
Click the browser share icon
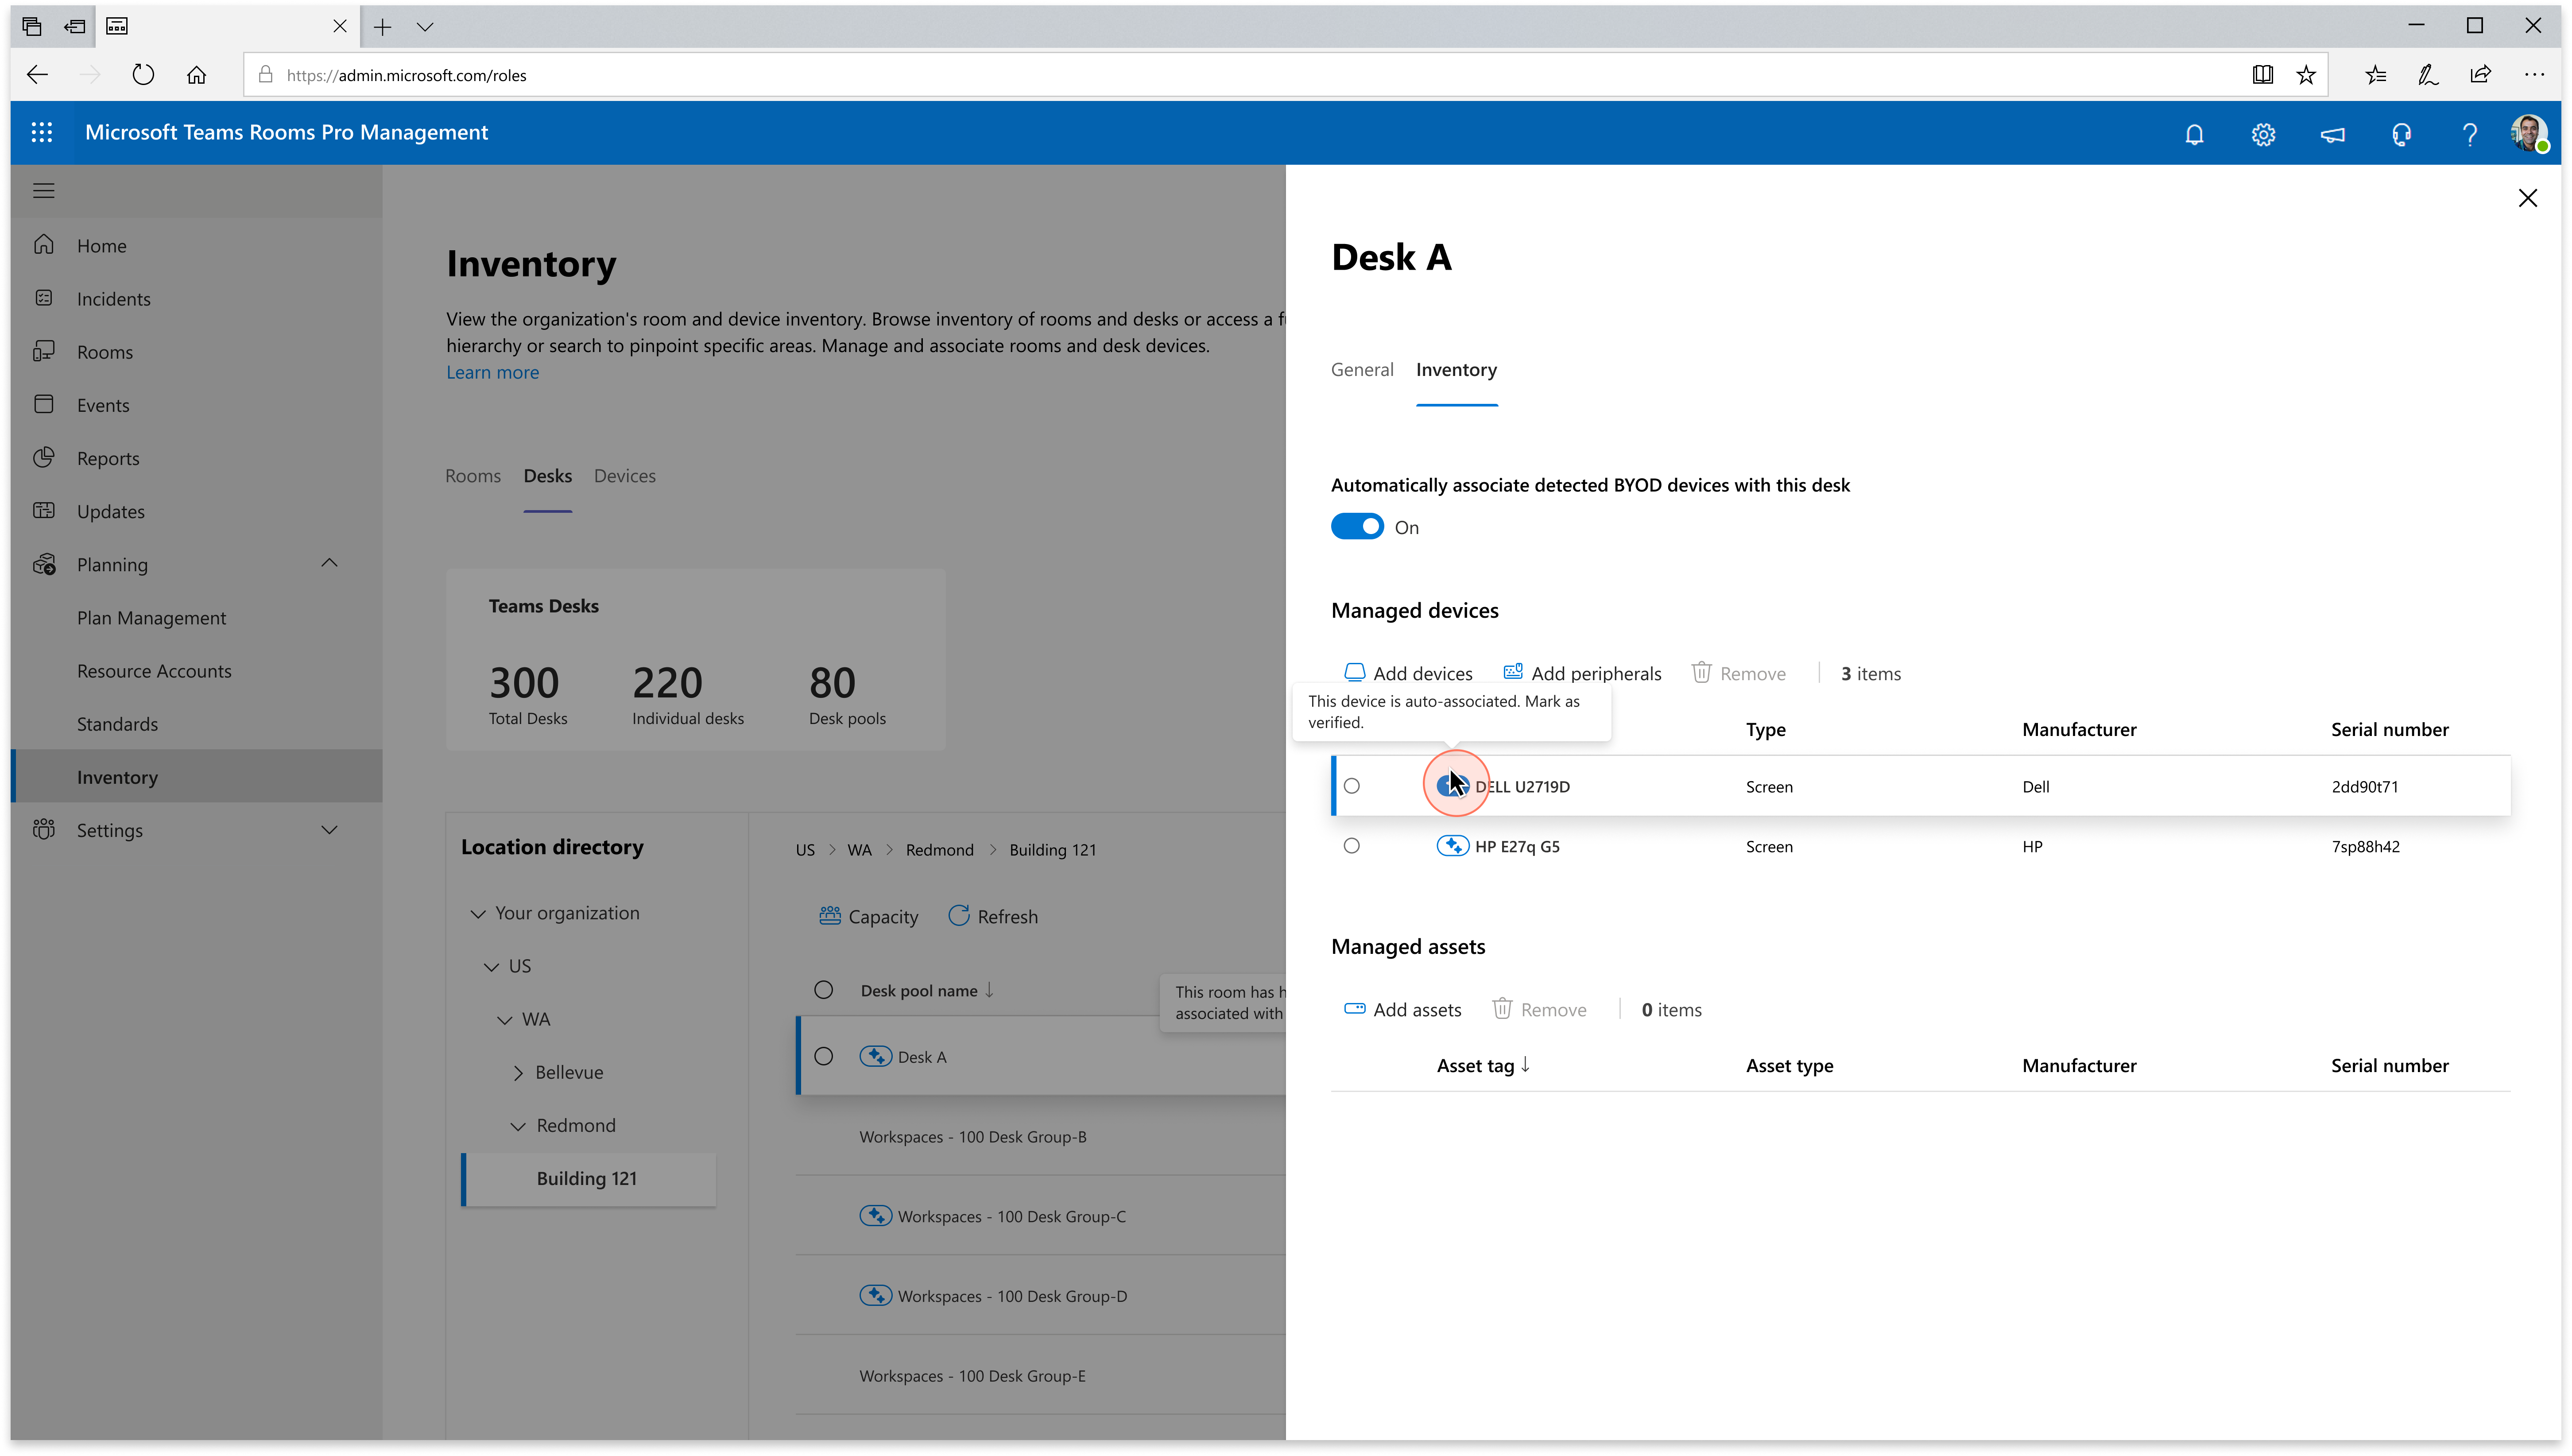tap(2480, 75)
